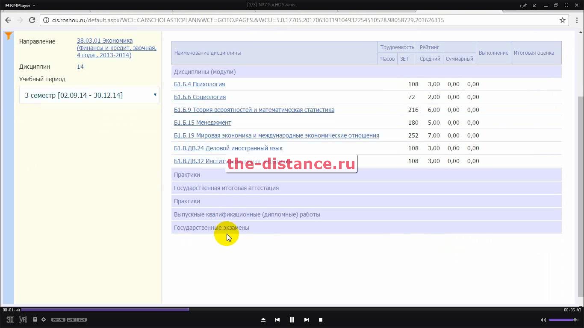Open Б1.Б.9 Теория вероятностей link
The width and height of the screenshot is (584, 328).
(254, 110)
